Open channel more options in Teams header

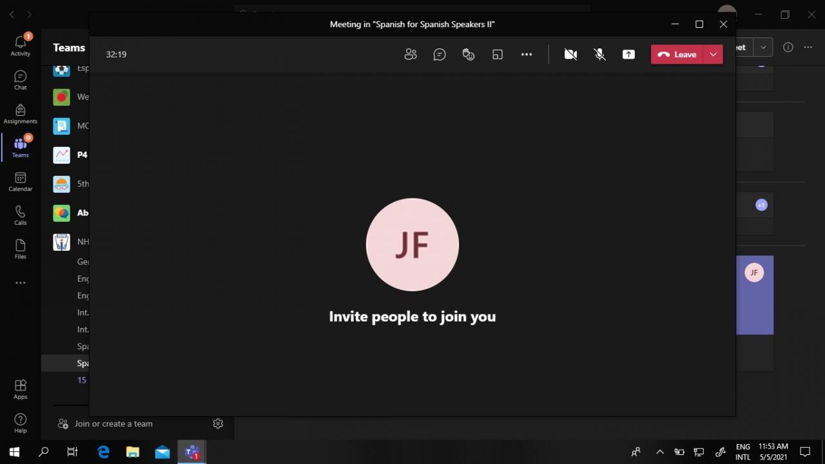coord(808,47)
